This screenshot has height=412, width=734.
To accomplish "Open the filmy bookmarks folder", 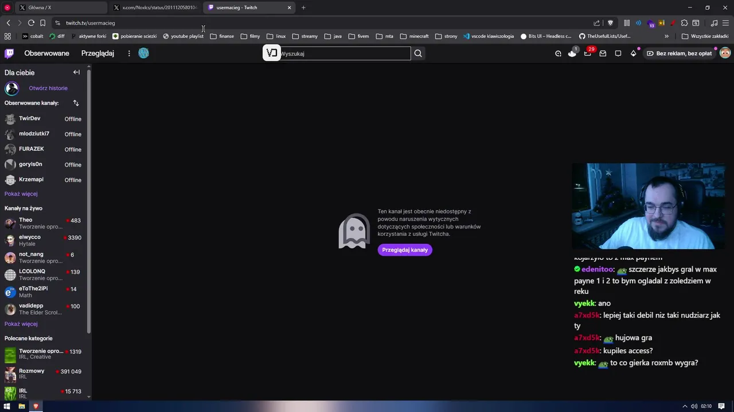I will pos(251,36).
